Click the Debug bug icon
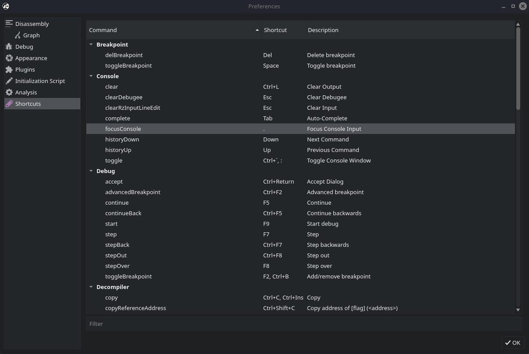Screen dimensions: 529x354 (x=9, y=47)
